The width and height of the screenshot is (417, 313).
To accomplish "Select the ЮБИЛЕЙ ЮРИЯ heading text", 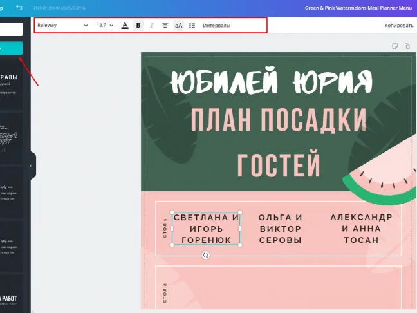I will point(271,82).
